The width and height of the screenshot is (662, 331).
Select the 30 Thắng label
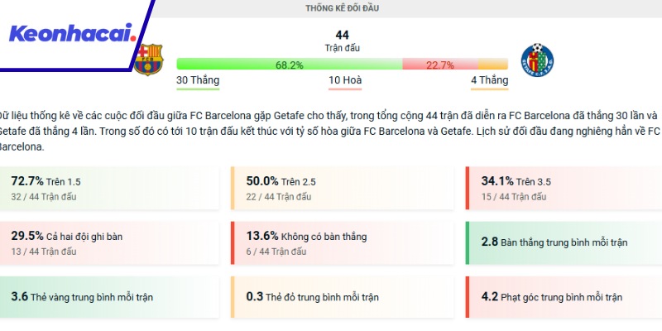(x=199, y=80)
